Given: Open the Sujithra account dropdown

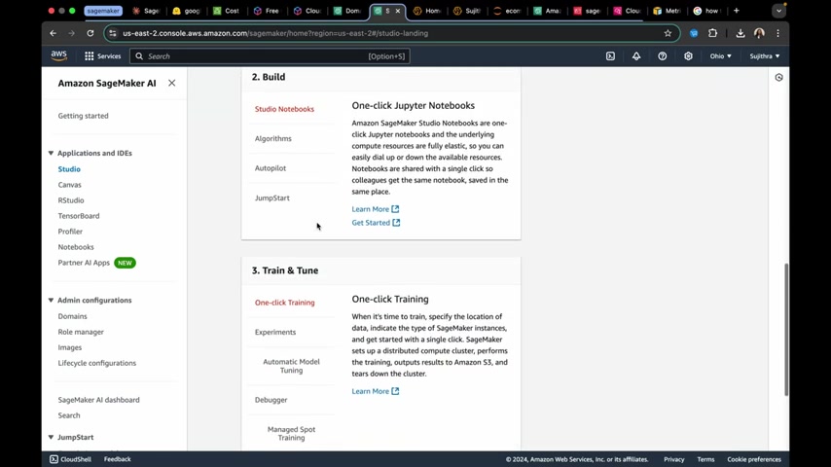Looking at the screenshot, I should [765, 56].
